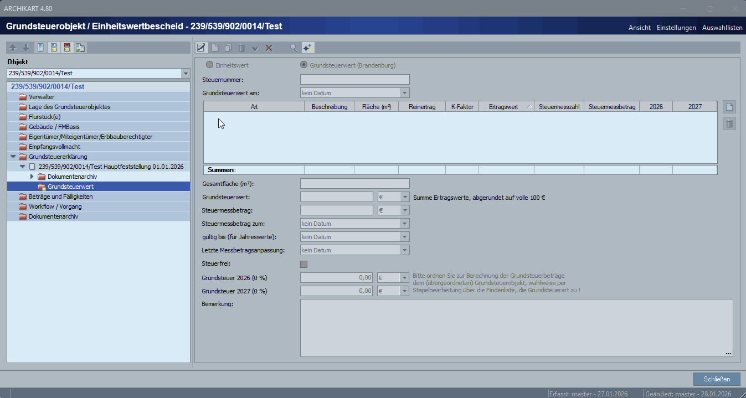Click the edit pencil icon in the toolbar
The width and height of the screenshot is (746, 398).
point(201,48)
